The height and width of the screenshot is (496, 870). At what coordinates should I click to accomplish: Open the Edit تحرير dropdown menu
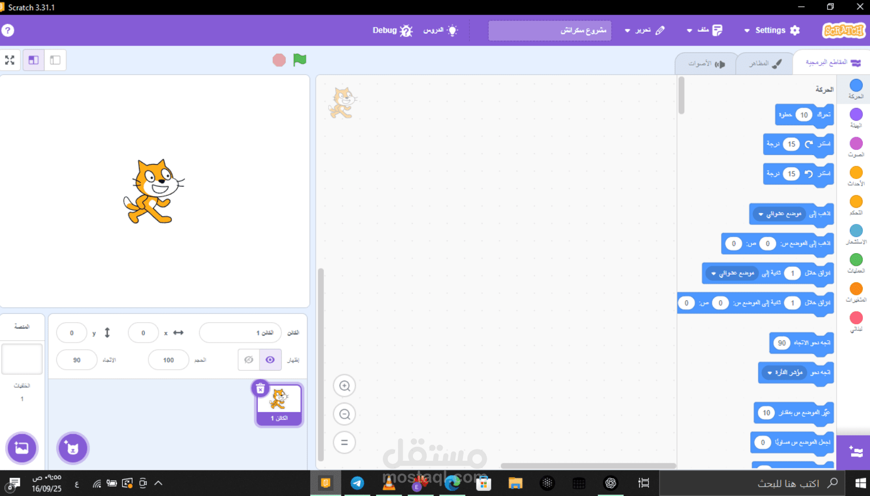644,31
